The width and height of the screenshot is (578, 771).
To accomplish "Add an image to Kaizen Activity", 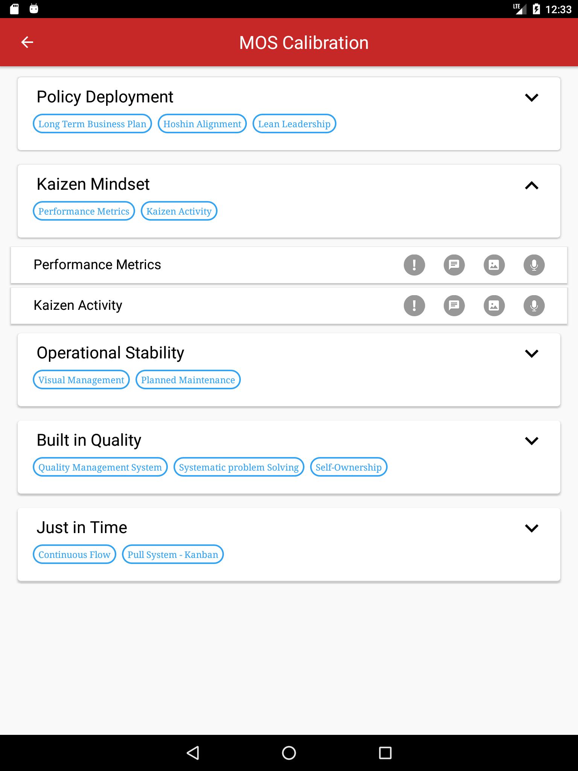I will pos(494,305).
